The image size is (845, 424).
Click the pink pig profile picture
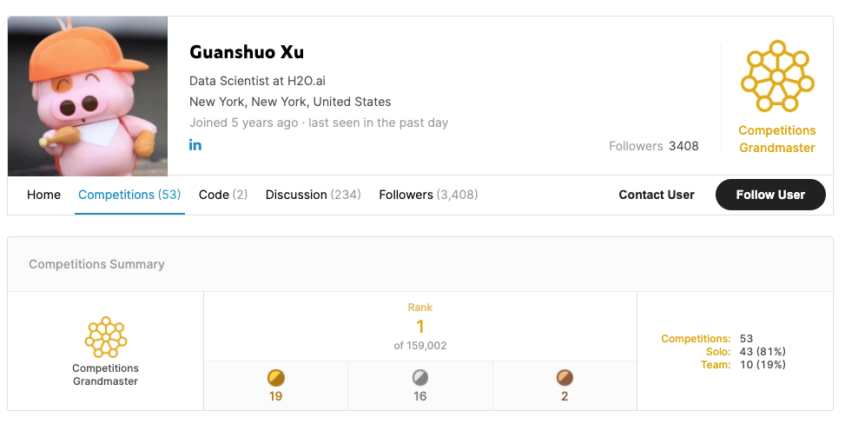click(88, 96)
